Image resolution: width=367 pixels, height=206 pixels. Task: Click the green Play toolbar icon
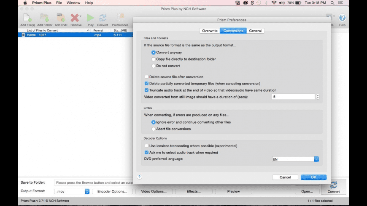click(x=90, y=18)
